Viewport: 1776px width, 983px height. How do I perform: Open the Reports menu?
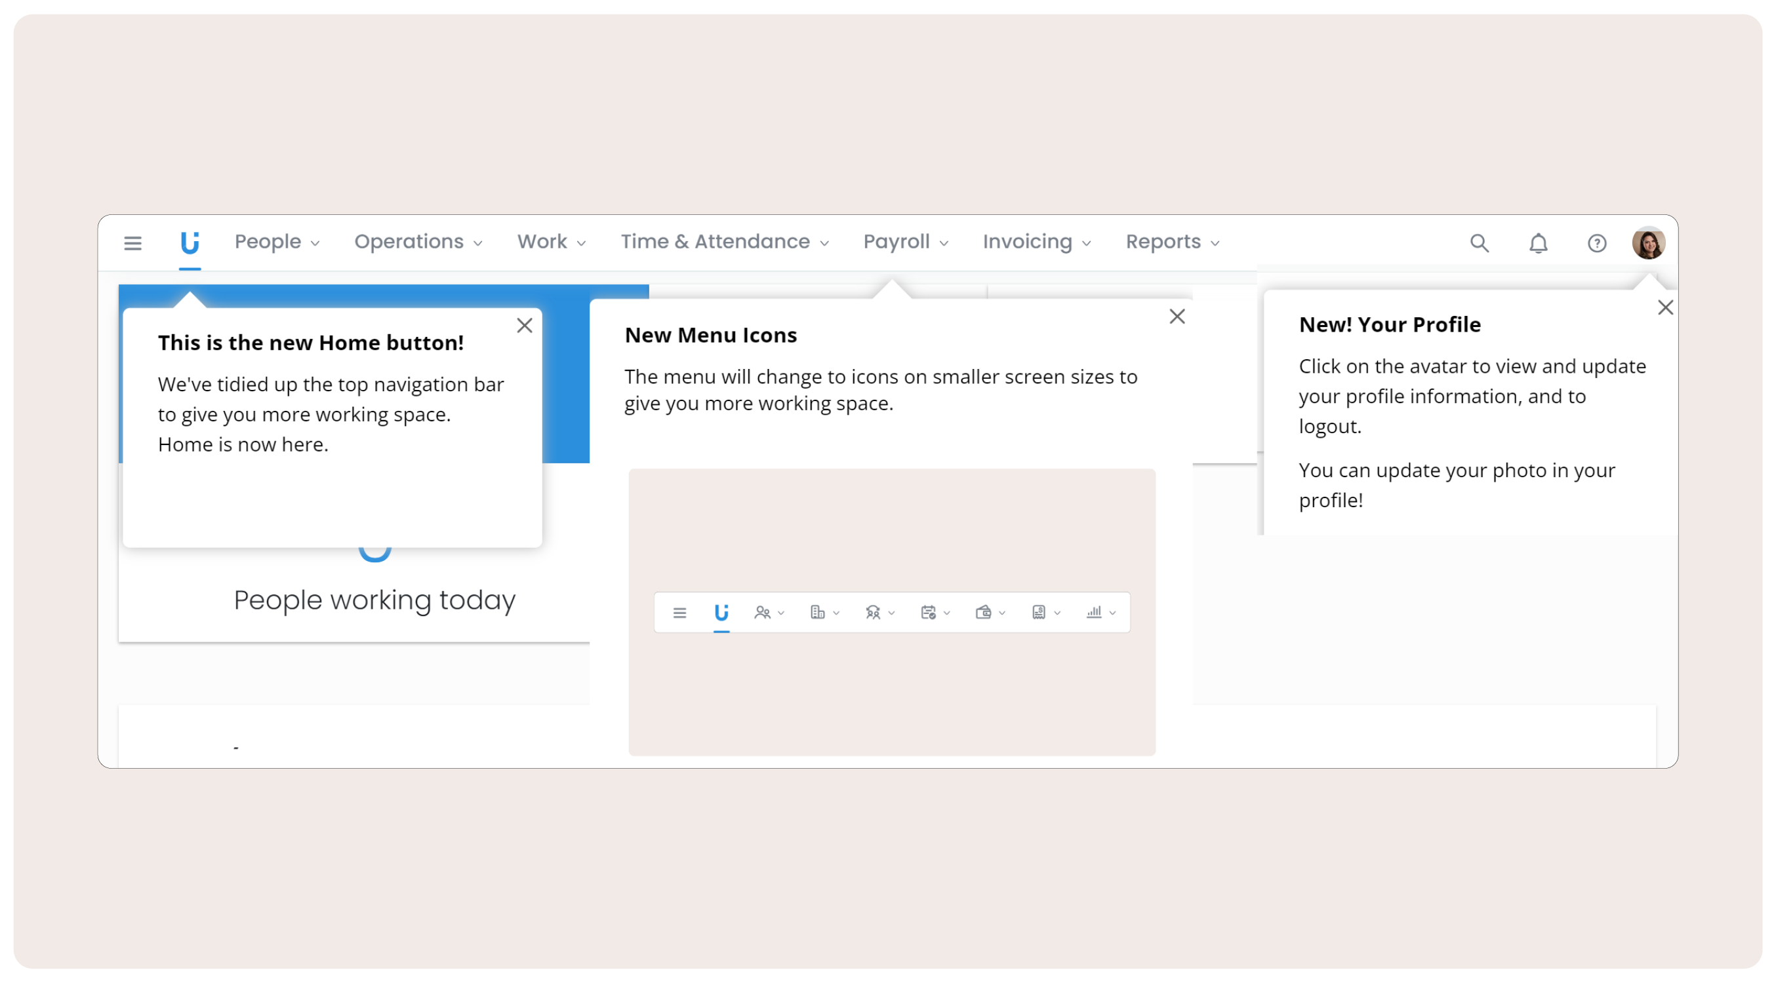coord(1172,242)
